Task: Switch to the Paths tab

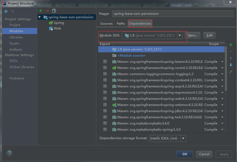Action: [121, 24]
